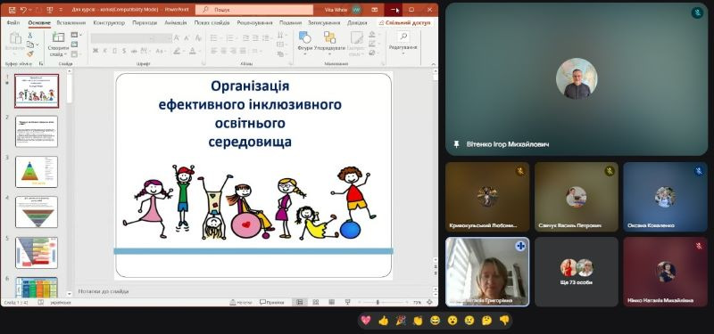Toggle the Примітки comments pane

pos(272,302)
